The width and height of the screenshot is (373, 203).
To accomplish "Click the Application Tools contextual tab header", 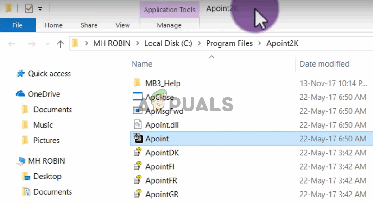I will point(170,10).
